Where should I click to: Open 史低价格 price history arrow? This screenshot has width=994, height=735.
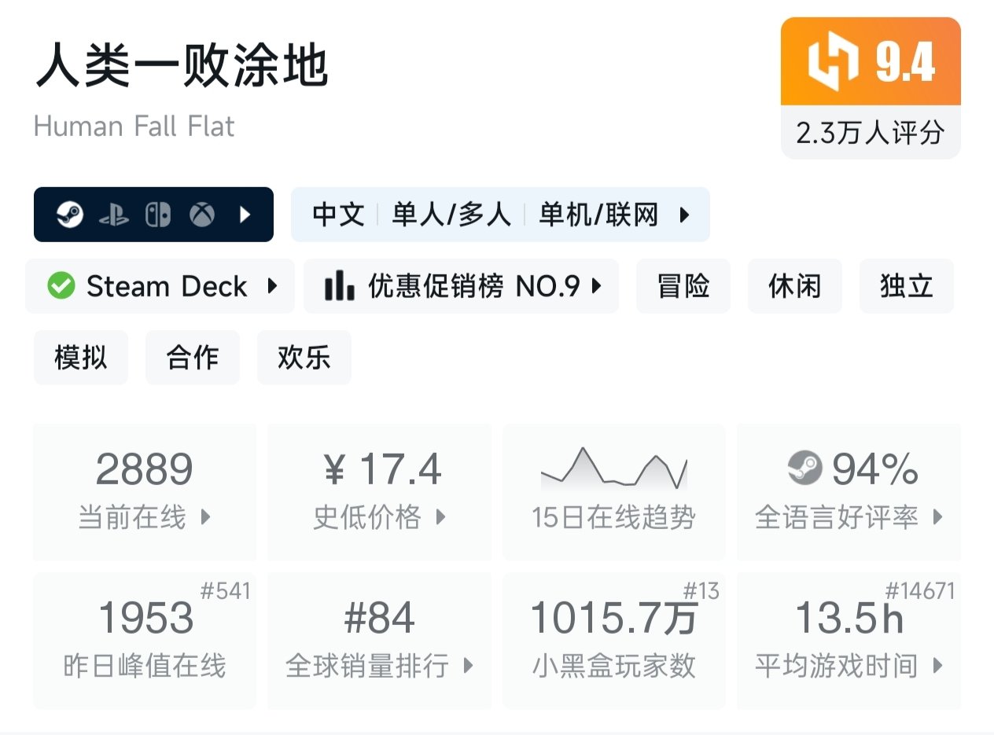(x=440, y=517)
